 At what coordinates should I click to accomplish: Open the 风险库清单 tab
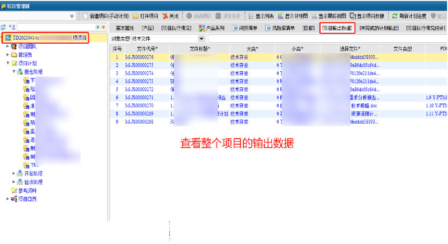click(x=281, y=28)
